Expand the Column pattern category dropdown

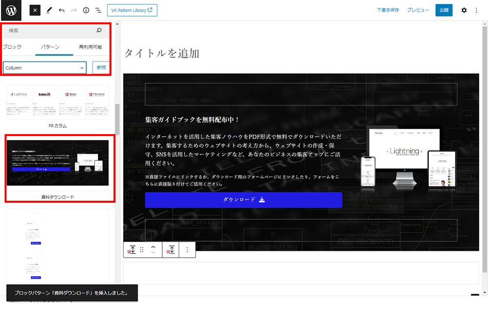coord(45,68)
